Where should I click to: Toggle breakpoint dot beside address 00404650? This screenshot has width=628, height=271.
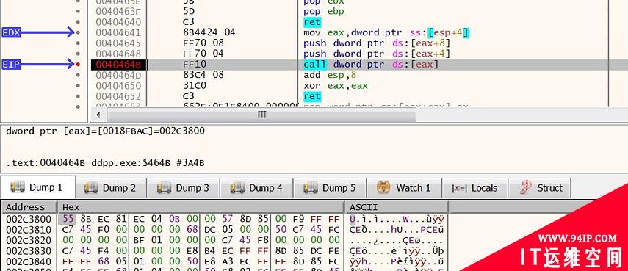click(78, 86)
